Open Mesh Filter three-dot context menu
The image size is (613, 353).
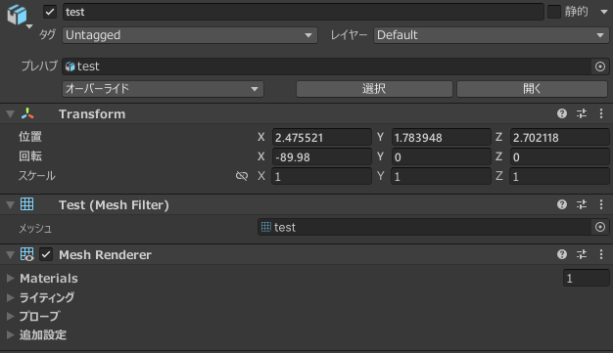point(601,204)
